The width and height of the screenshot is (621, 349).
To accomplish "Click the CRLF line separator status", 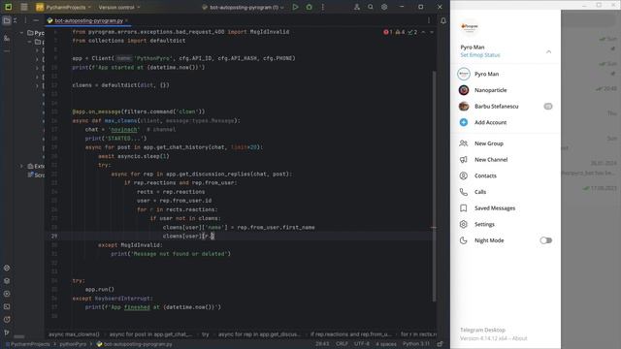I will click(x=342, y=344).
